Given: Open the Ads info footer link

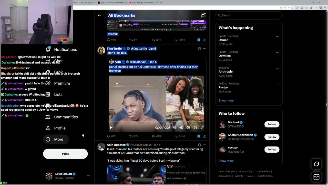Looking at the screenshot, I should coord(239,176).
